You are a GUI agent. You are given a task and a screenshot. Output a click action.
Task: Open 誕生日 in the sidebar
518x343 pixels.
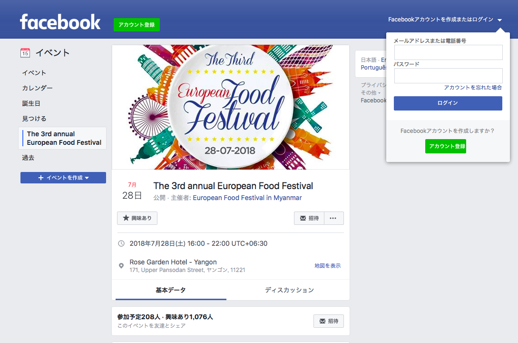coord(31,103)
